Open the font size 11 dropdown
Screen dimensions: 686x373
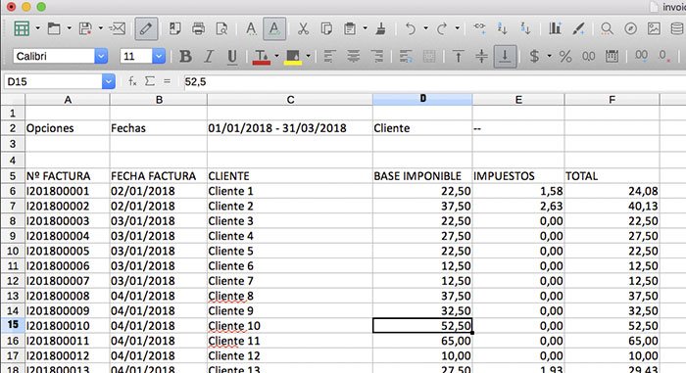pyautogui.click(x=159, y=57)
